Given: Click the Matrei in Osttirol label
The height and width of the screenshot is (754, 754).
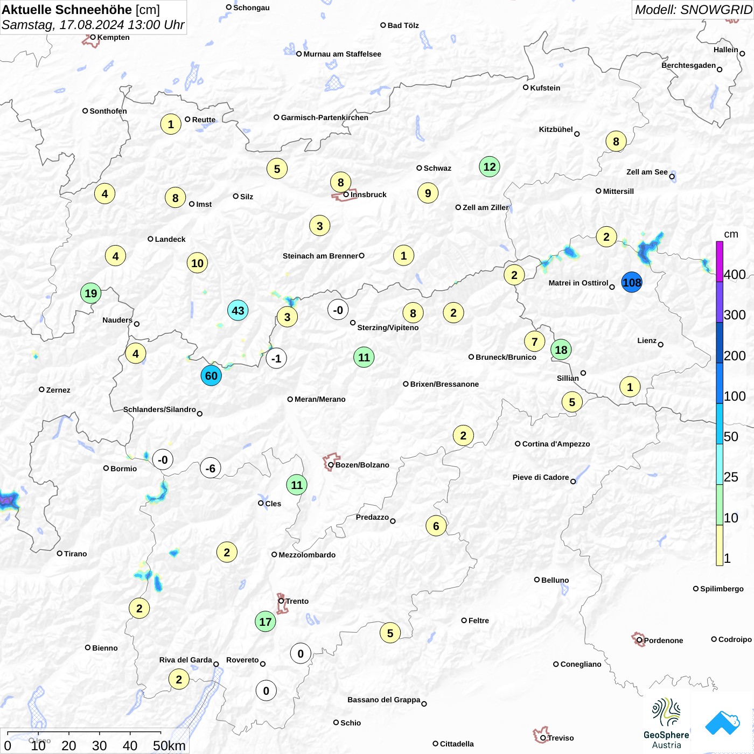Looking at the screenshot, I should click(x=578, y=283).
